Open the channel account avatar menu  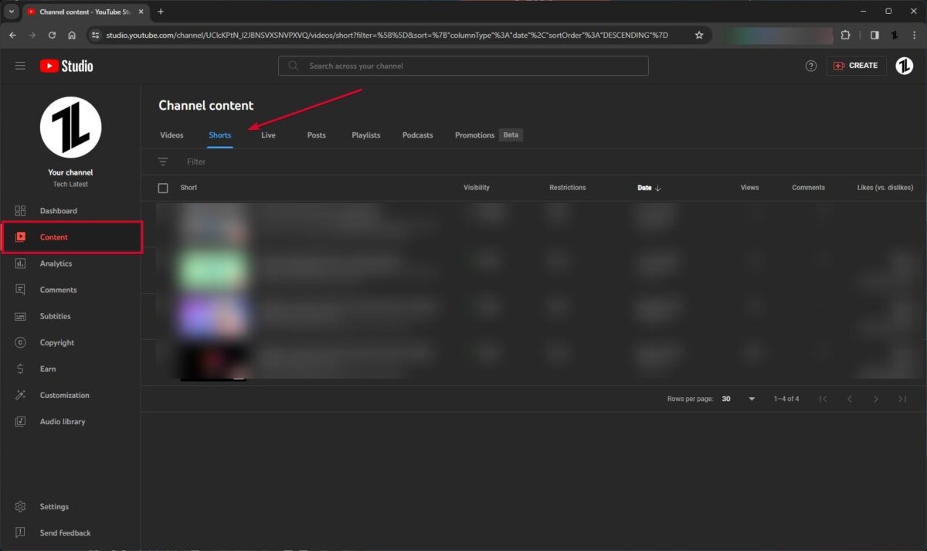tap(904, 66)
